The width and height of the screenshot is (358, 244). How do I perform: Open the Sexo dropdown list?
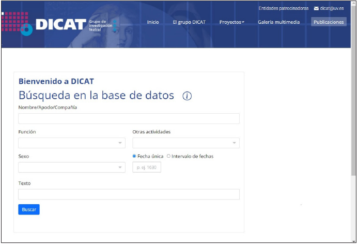point(71,167)
